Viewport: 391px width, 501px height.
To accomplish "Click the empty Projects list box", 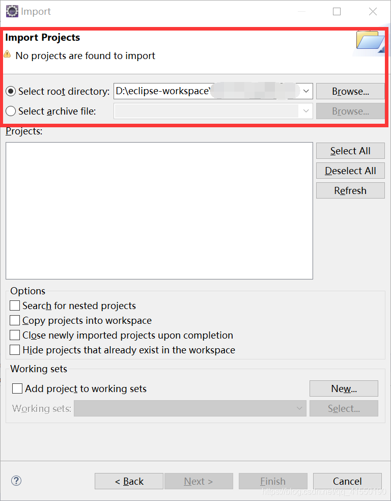I will coord(159,211).
